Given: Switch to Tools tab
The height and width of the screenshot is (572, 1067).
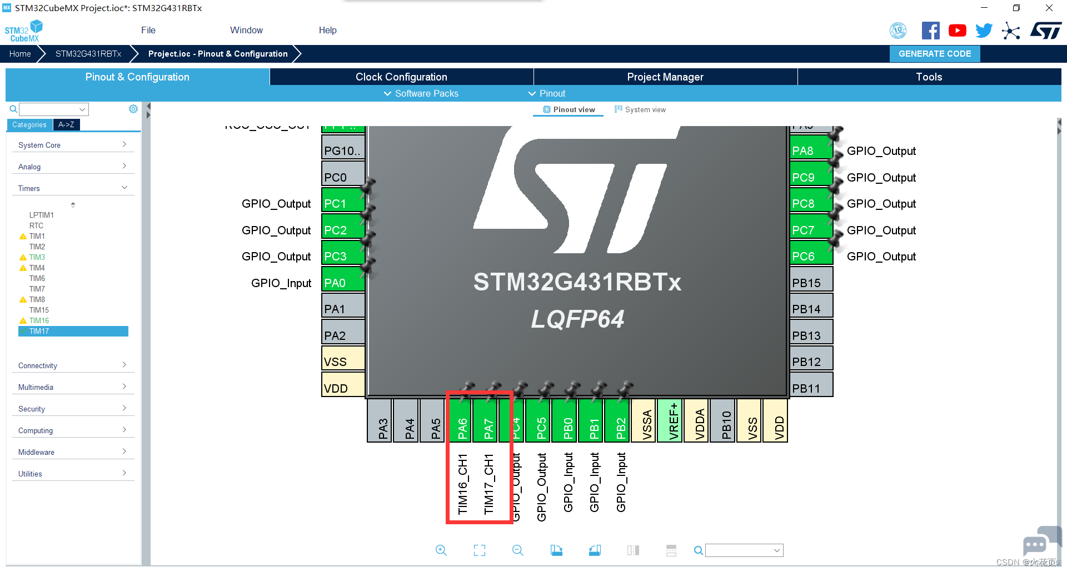Looking at the screenshot, I should pos(929,77).
